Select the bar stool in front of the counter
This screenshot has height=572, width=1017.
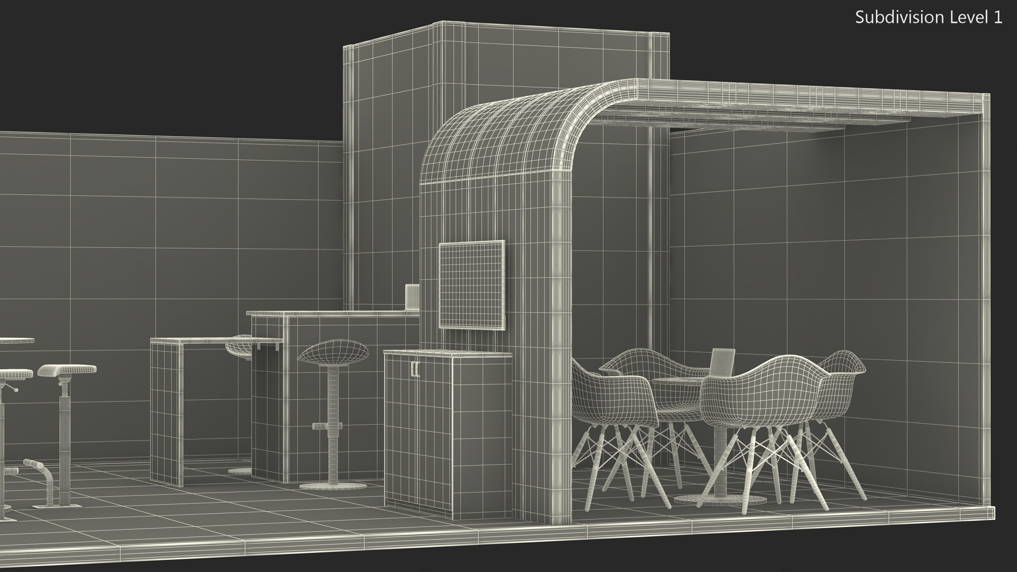333,414
